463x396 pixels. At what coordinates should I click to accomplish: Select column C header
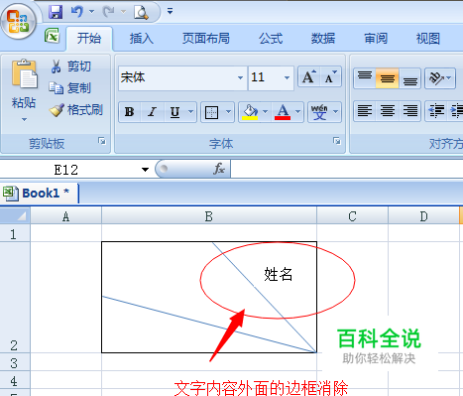(352, 216)
